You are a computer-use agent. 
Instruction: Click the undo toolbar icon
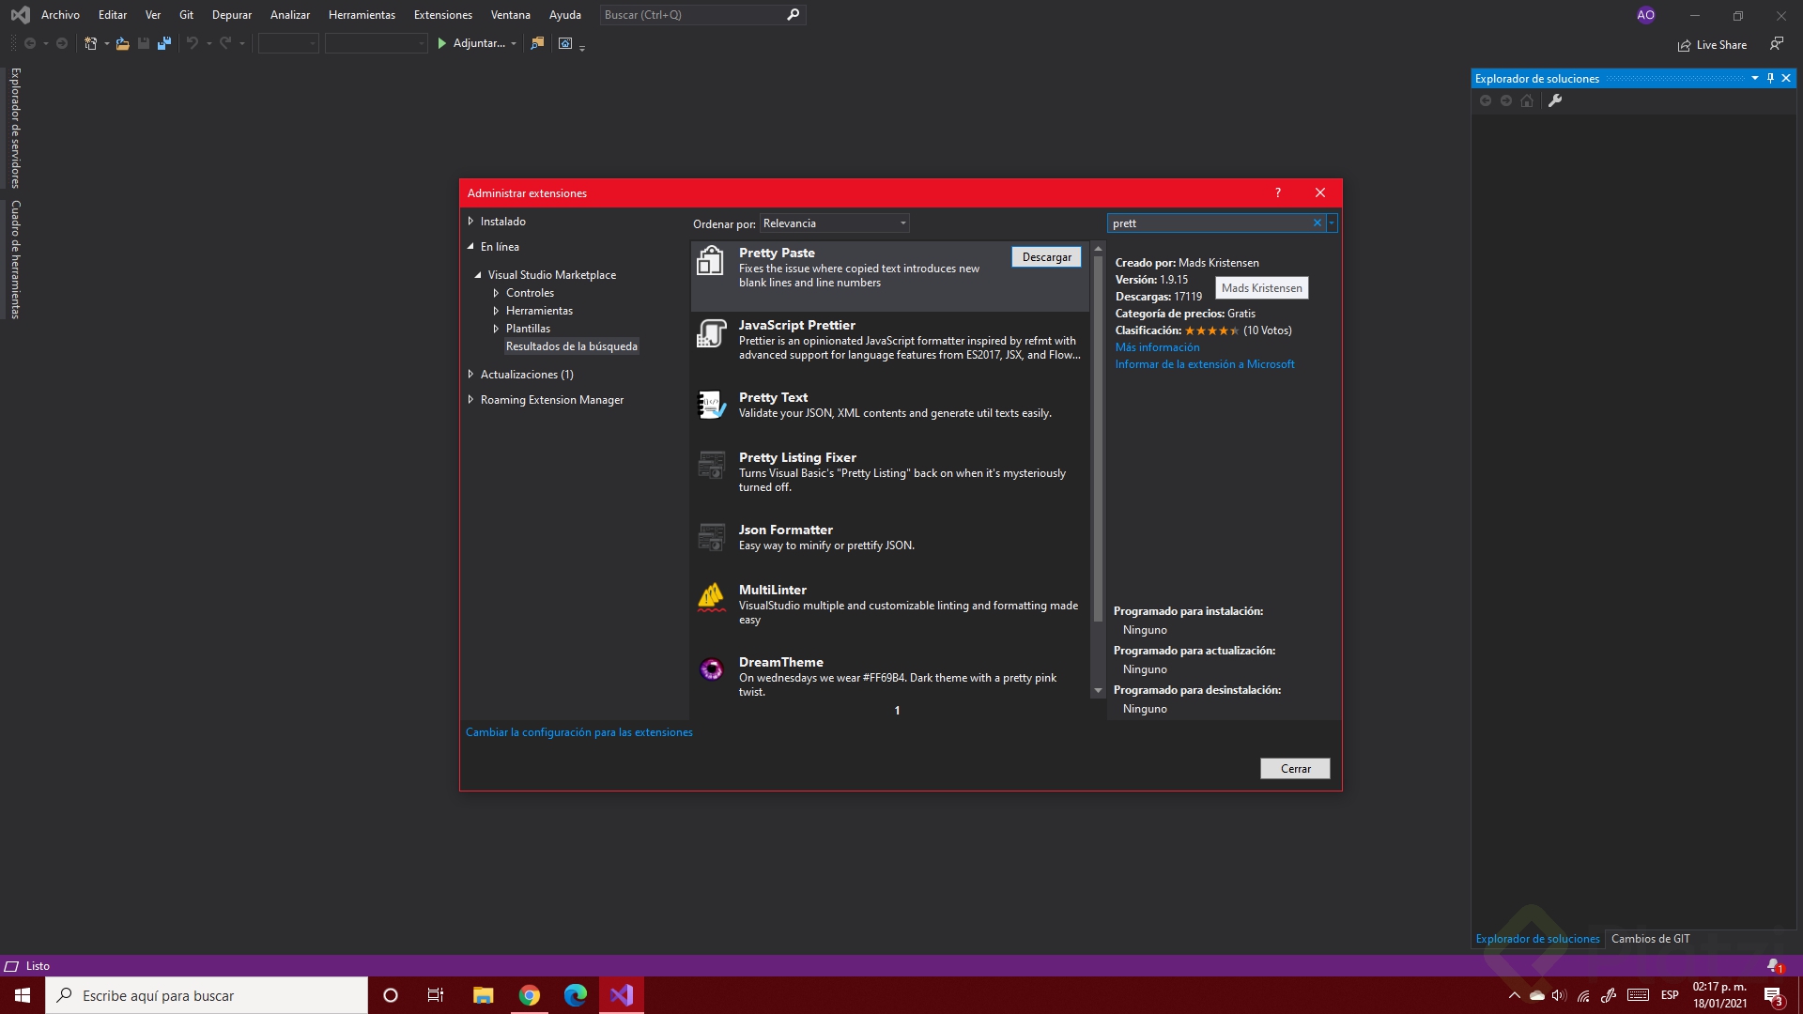pos(193,43)
